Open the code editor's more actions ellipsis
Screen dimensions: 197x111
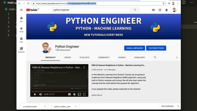point(191,2)
